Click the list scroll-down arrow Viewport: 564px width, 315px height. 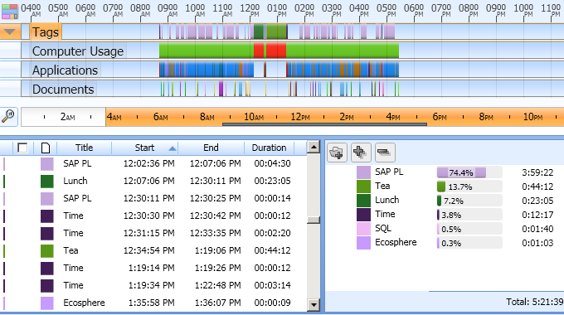(314, 305)
